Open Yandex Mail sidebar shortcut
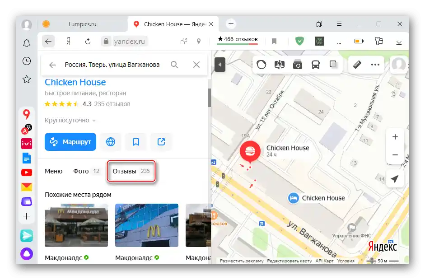Viewport: 425px width, 280px height. (x=27, y=187)
